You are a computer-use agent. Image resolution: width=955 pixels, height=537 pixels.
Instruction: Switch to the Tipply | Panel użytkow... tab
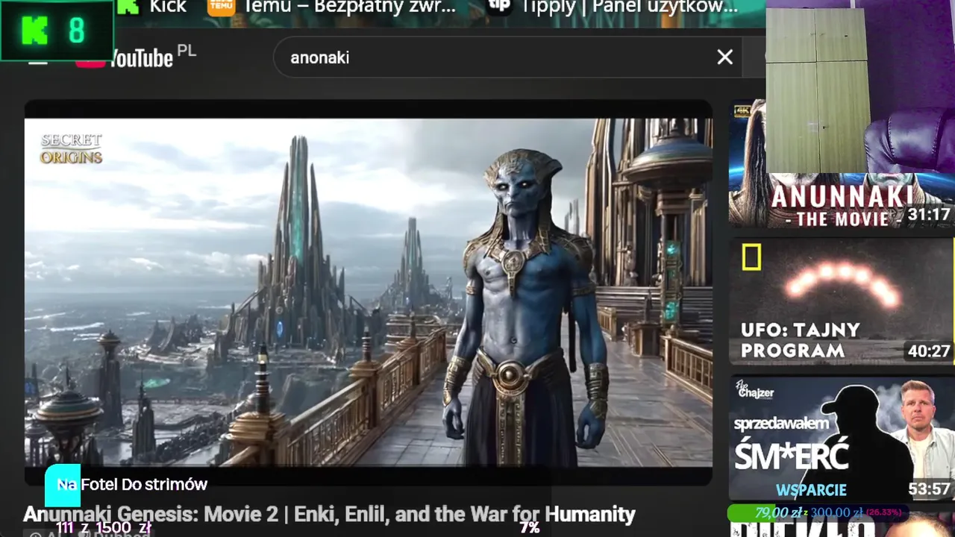click(x=612, y=7)
